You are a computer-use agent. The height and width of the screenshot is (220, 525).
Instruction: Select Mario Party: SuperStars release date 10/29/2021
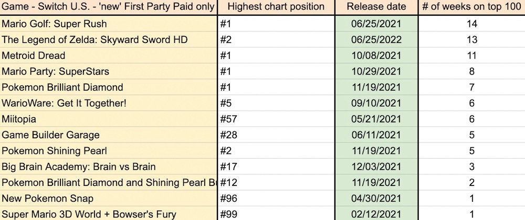[376, 72]
